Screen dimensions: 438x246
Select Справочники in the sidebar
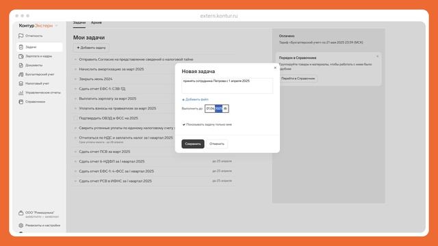(x=35, y=102)
